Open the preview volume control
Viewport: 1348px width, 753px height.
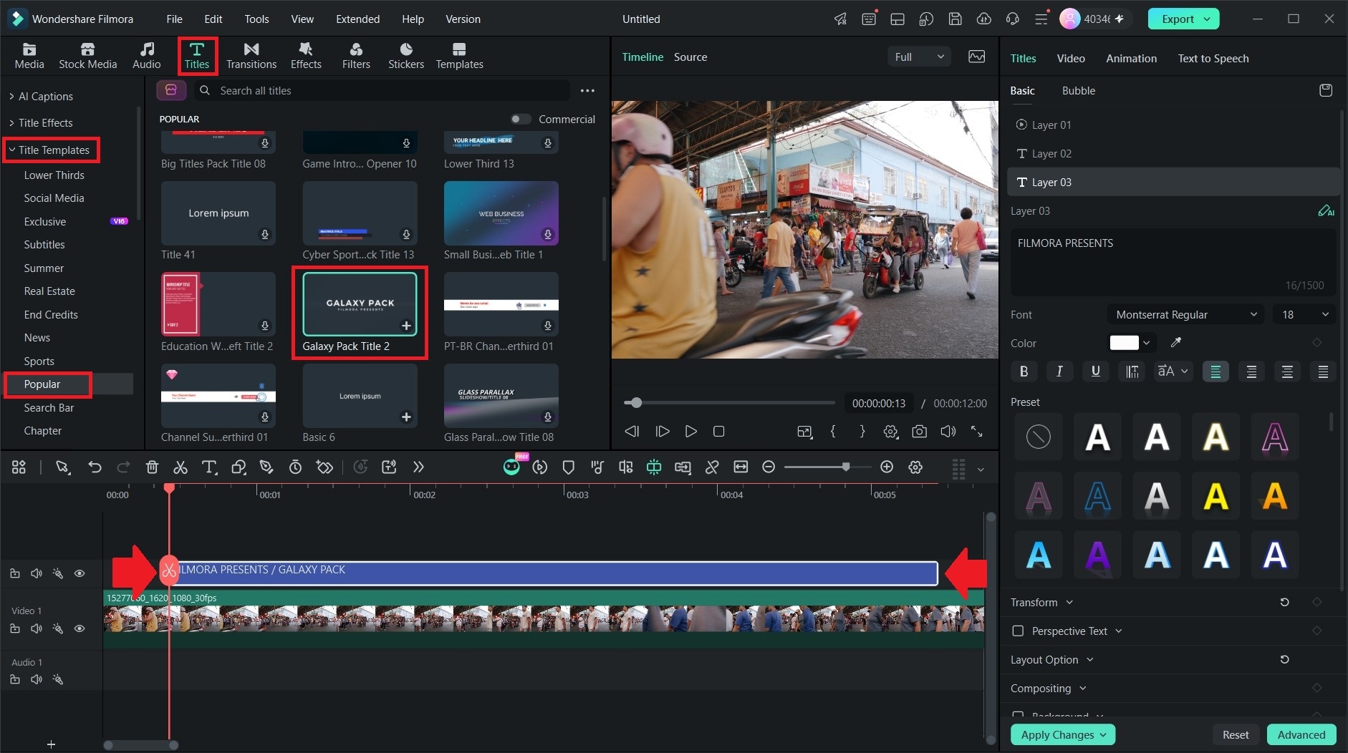(948, 432)
